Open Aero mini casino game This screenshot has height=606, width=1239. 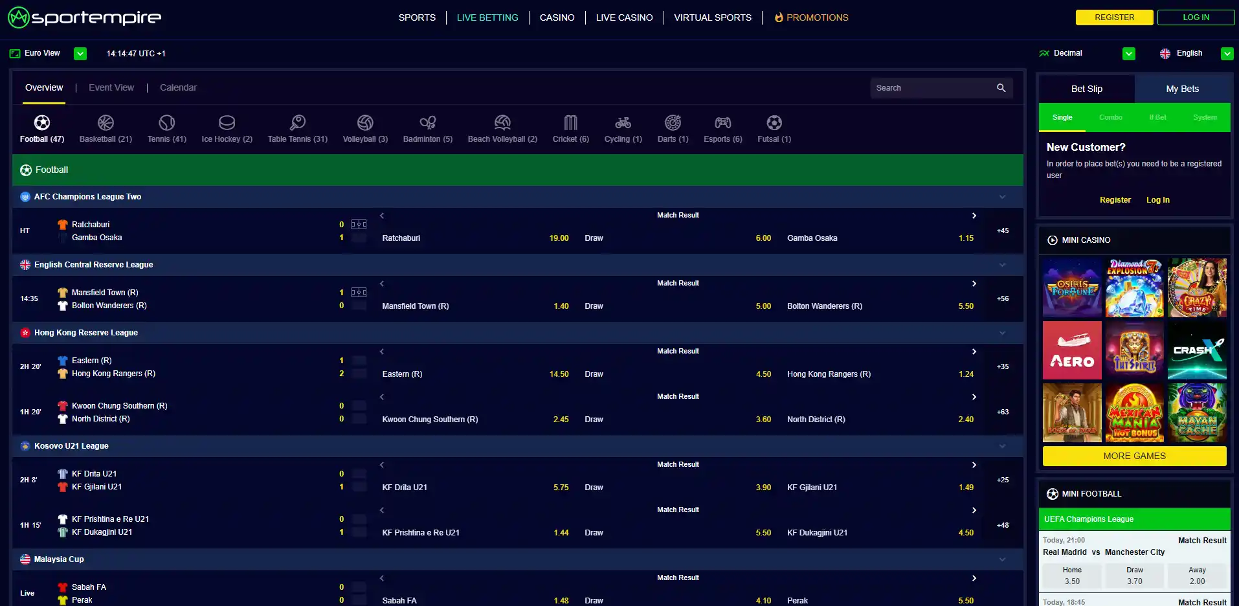click(1072, 350)
